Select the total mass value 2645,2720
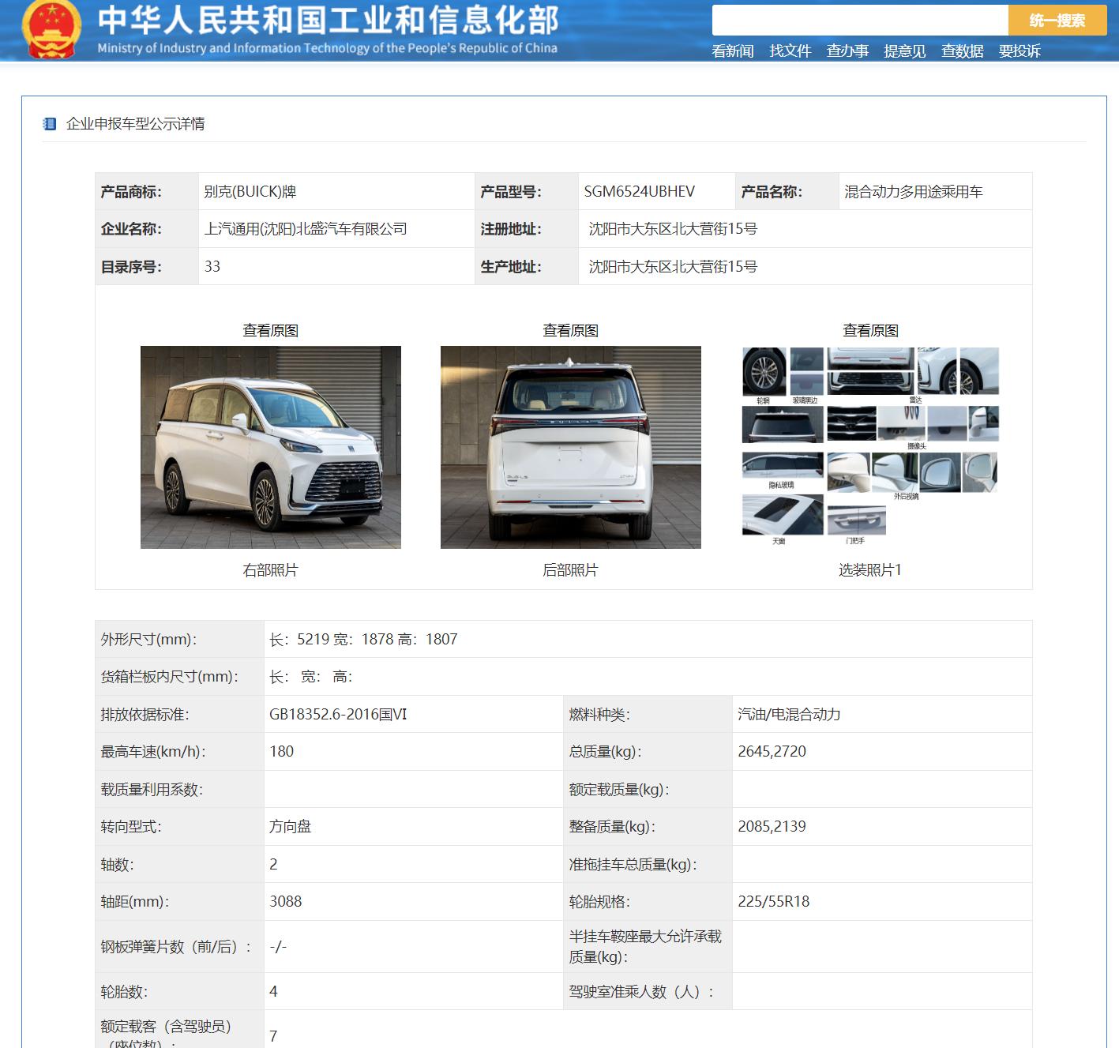The image size is (1119, 1048). (x=772, y=752)
